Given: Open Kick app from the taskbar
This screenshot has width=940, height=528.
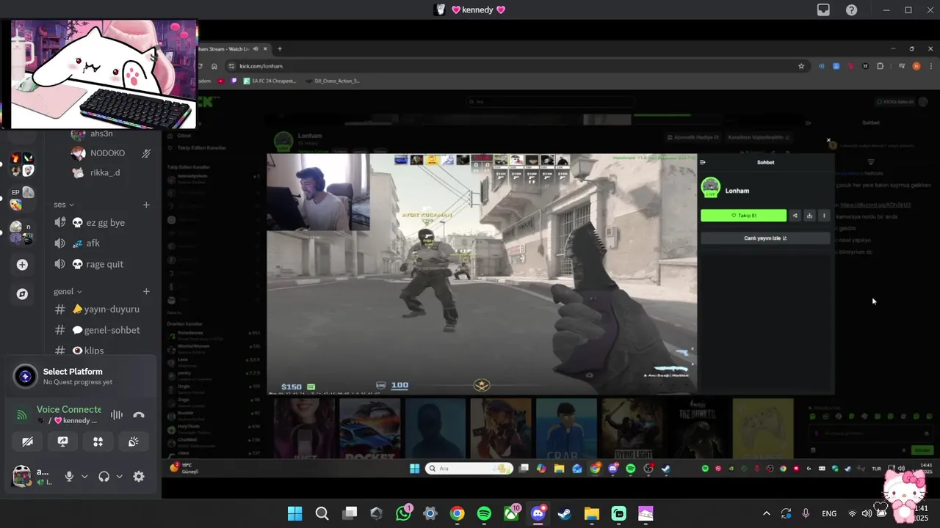Looking at the screenshot, I should pos(618,513).
